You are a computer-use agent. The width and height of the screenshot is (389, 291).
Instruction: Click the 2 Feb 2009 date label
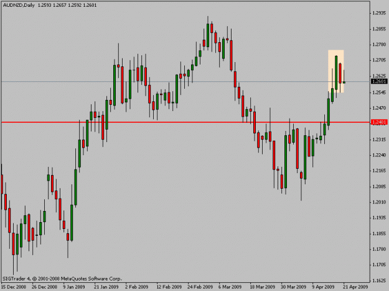tap(137, 287)
